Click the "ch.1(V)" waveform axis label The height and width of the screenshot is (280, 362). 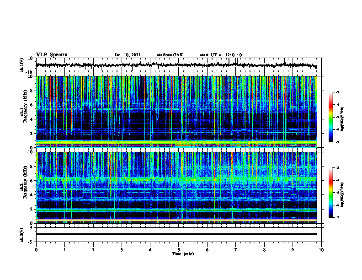coord(22,65)
